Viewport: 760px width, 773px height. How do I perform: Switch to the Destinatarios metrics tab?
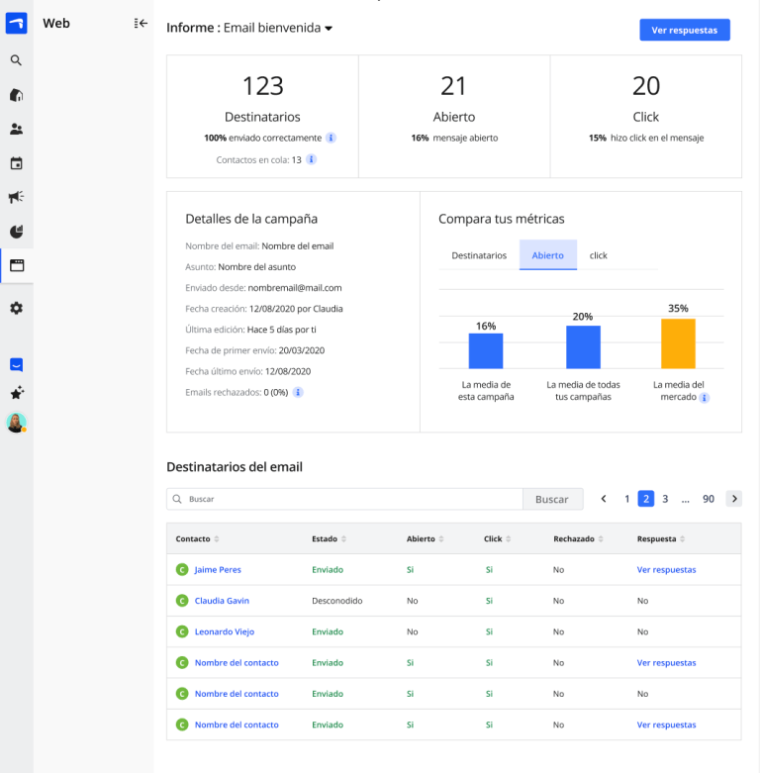(479, 255)
